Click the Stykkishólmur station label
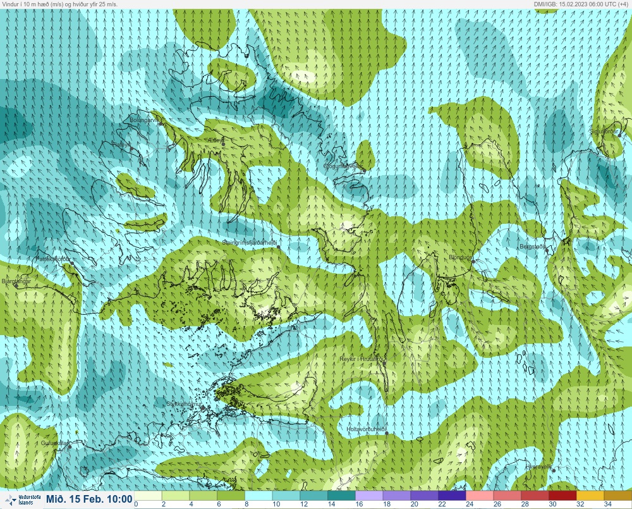The width and height of the screenshot is (632, 509). coord(184,404)
